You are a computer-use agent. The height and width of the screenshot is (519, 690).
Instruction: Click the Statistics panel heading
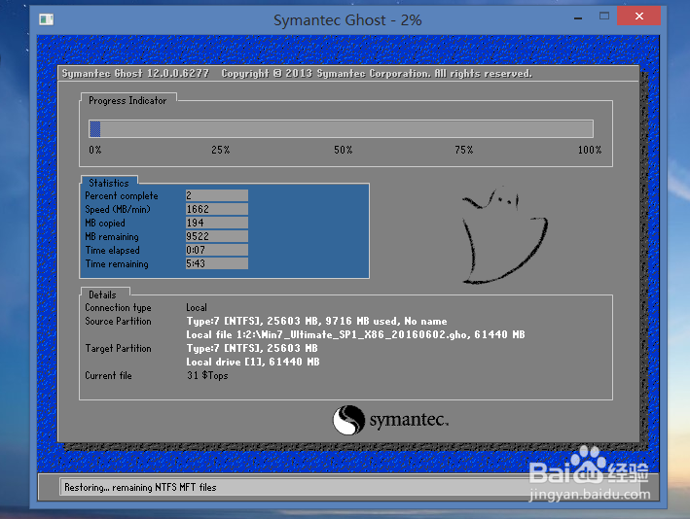109,183
